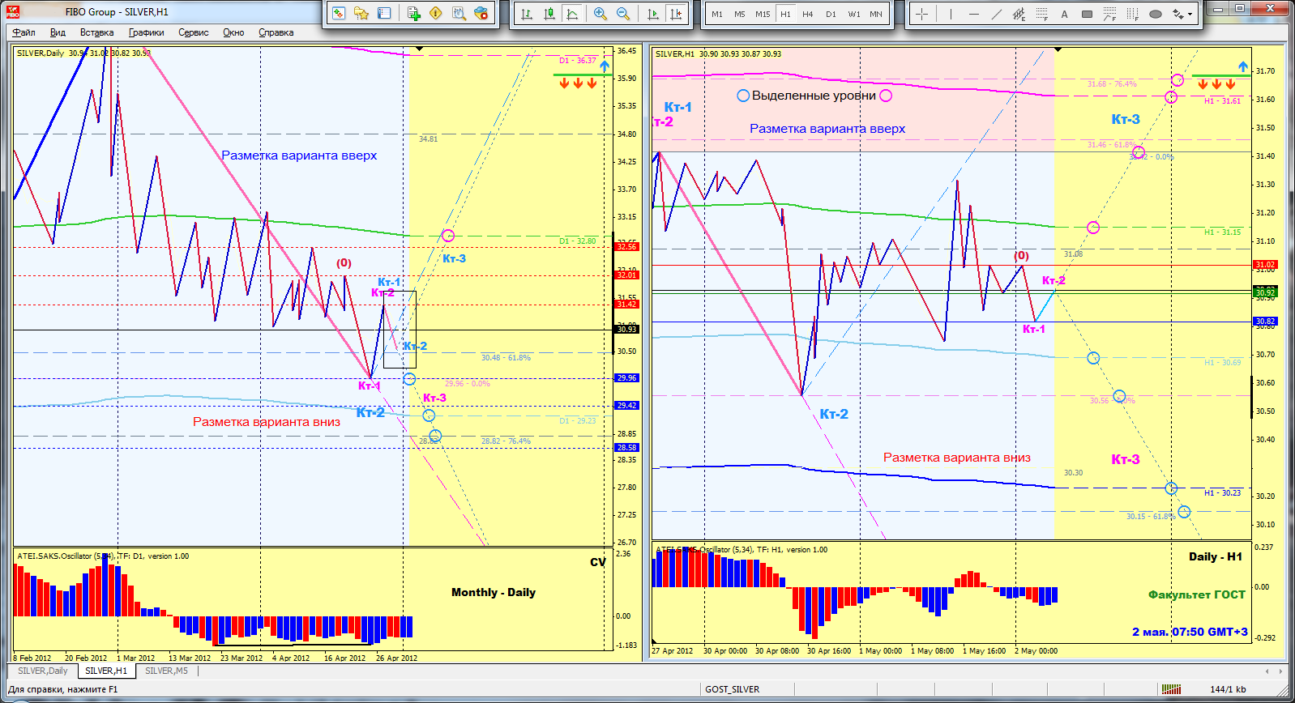Select the Fibonacci time zones tool
This screenshot has width=1295, height=703.
click(x=1132, y=14)
